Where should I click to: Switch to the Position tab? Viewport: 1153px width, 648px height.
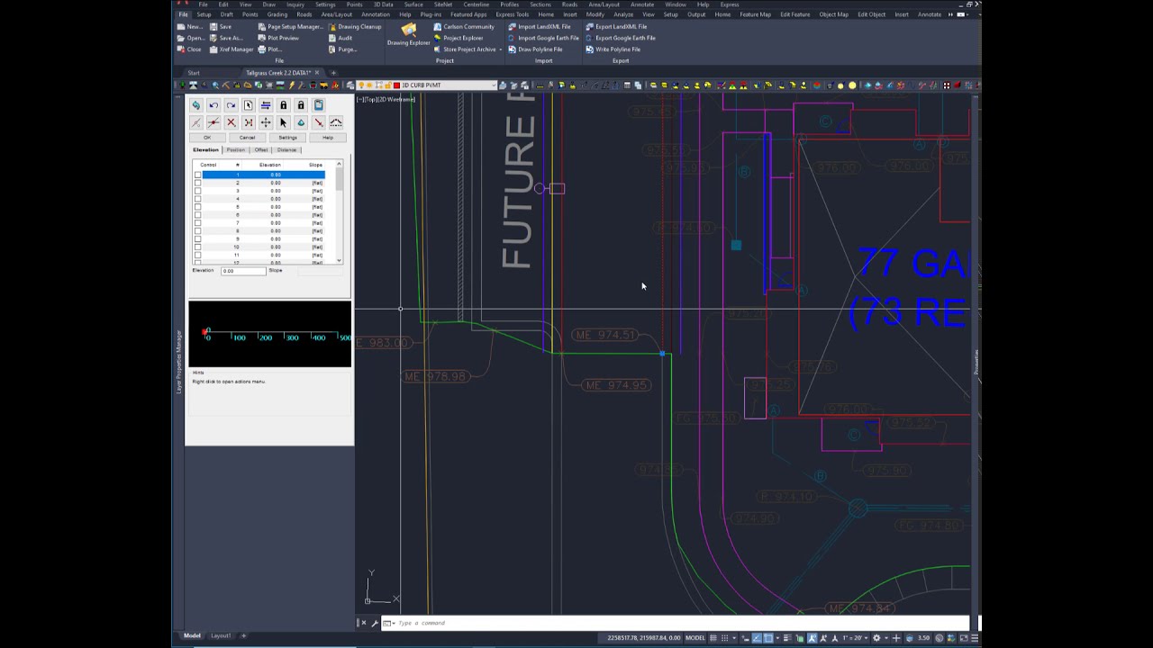[236, 150]
